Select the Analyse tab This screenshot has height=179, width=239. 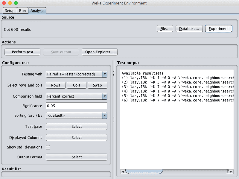[x=37, y=11]
